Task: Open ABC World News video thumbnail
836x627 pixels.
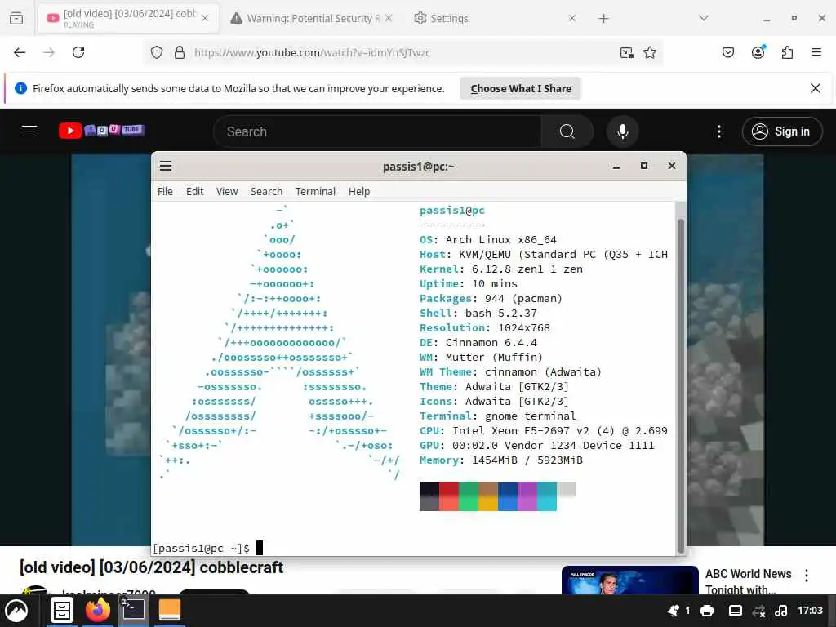Action: pyautogui.click(x=629, y=580)
